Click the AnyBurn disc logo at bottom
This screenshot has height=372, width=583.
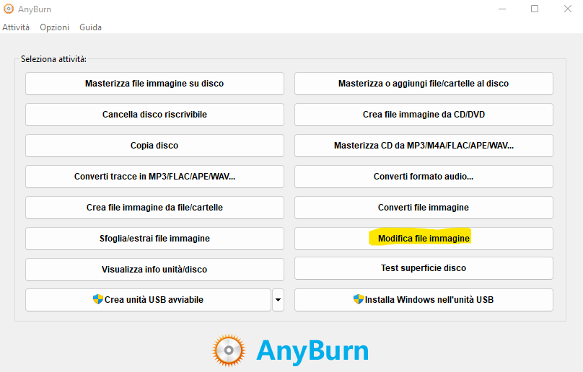coord(229,350)
